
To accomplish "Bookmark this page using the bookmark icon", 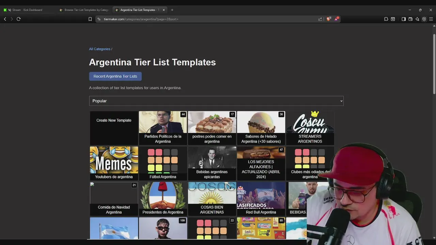I will [90, 19].
